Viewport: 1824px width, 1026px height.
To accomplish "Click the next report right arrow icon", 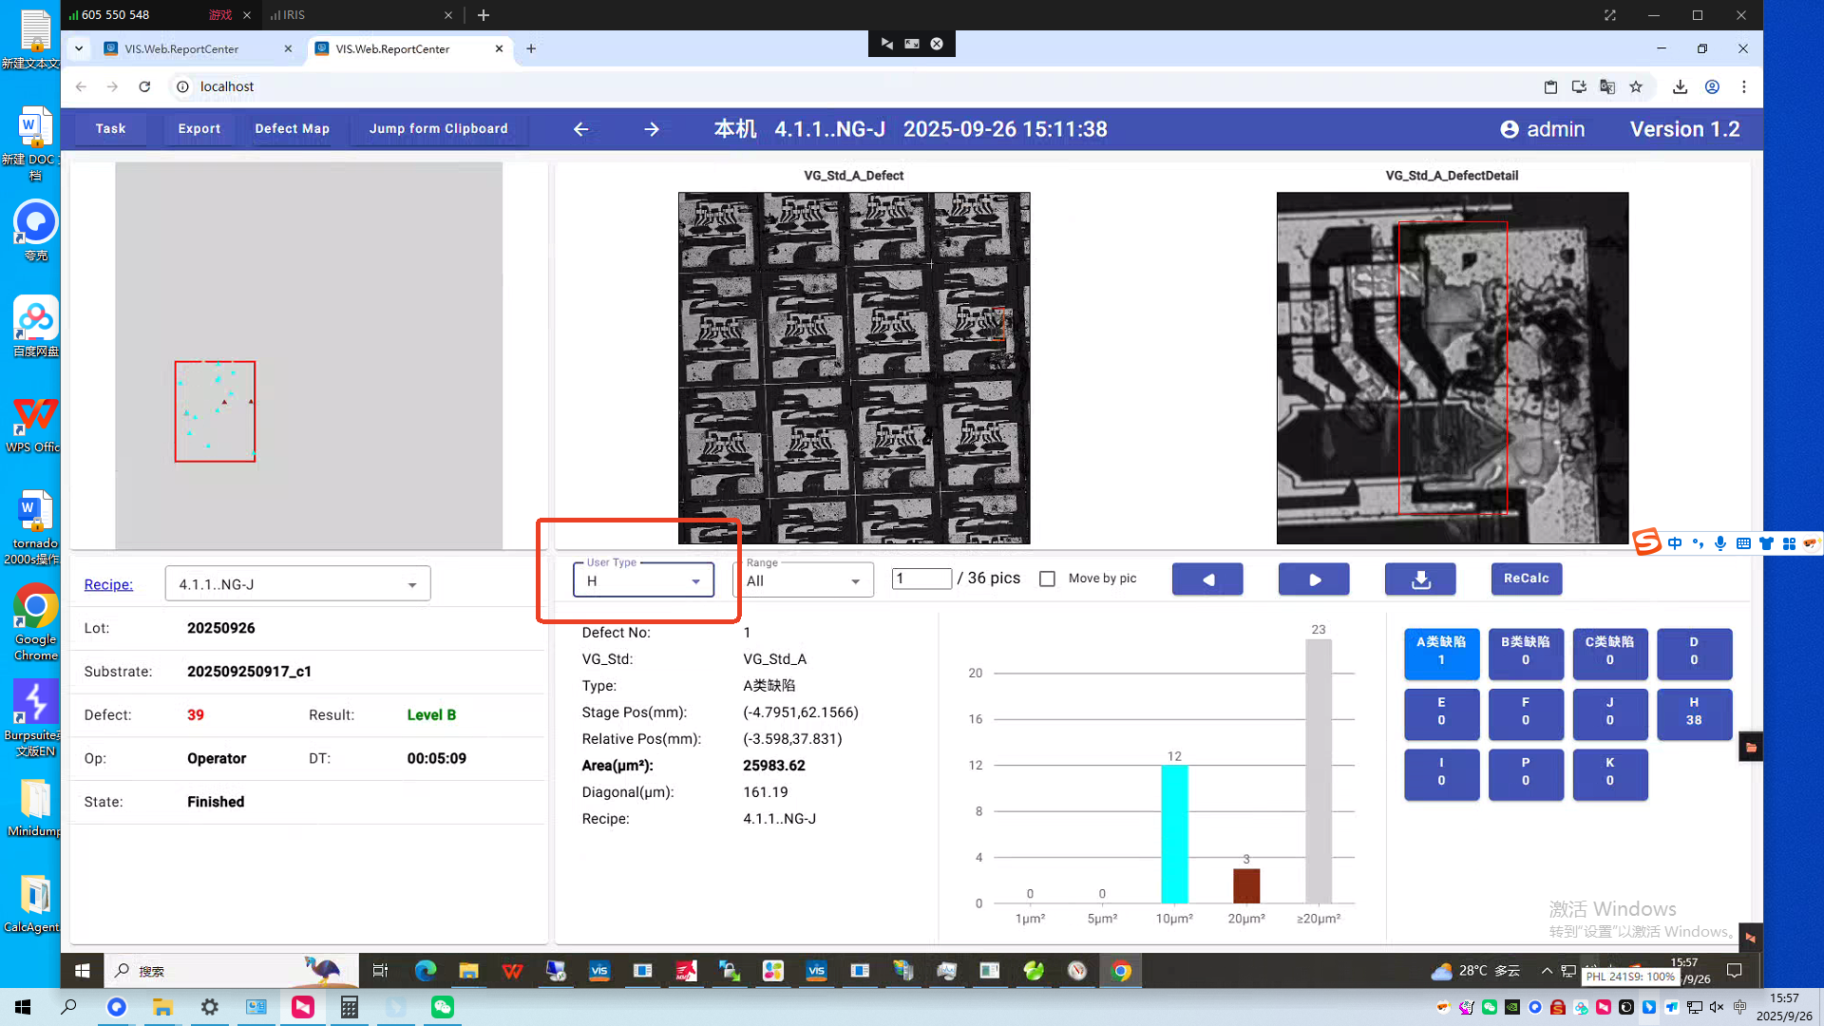I will pos(652,129).
